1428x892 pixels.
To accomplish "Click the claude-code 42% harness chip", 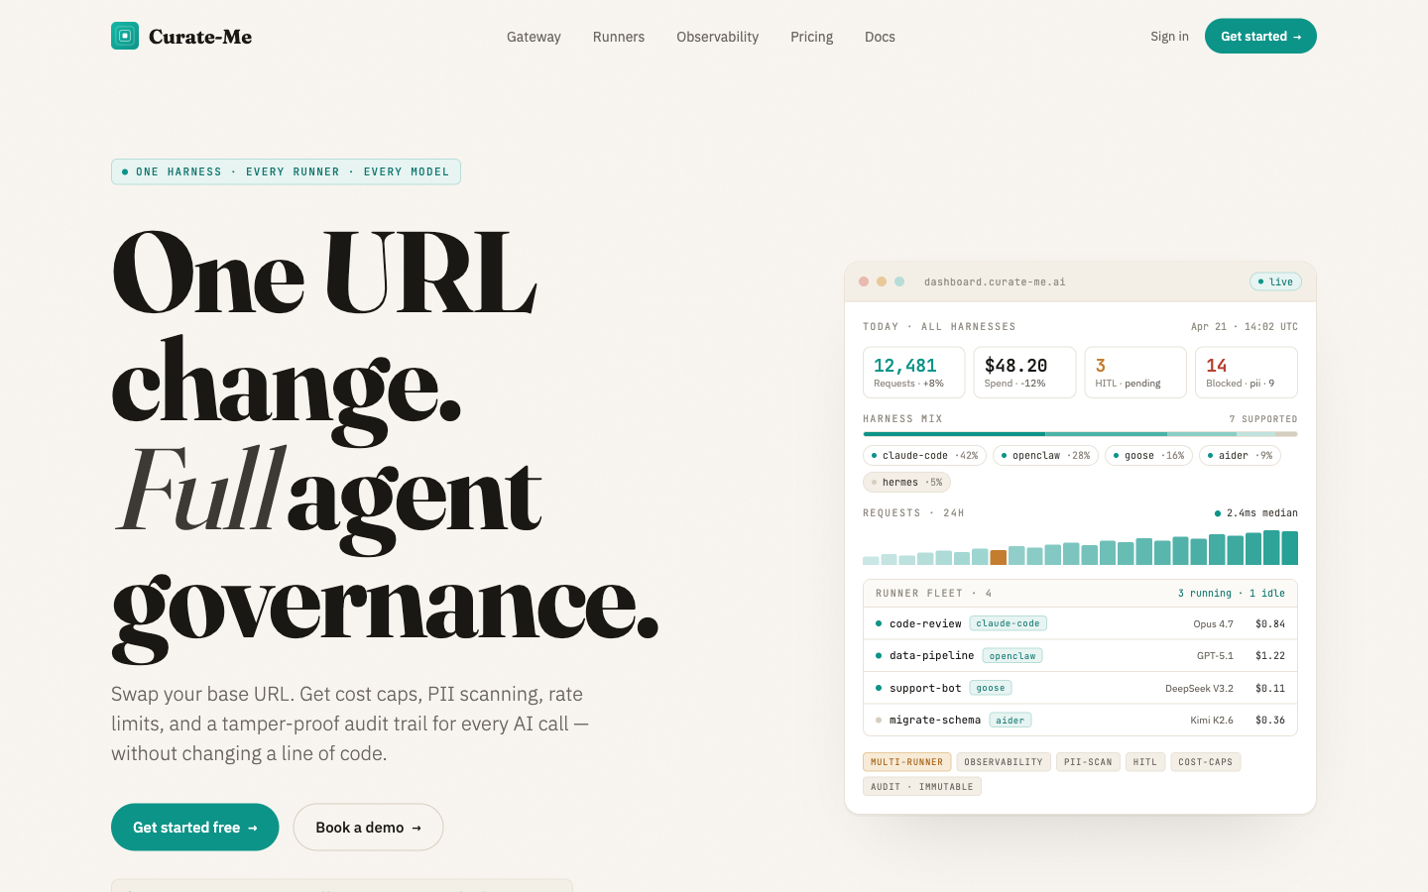I will (x=924, y=456).
